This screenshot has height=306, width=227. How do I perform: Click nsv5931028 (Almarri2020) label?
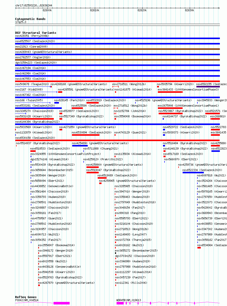tap(34, 116)
